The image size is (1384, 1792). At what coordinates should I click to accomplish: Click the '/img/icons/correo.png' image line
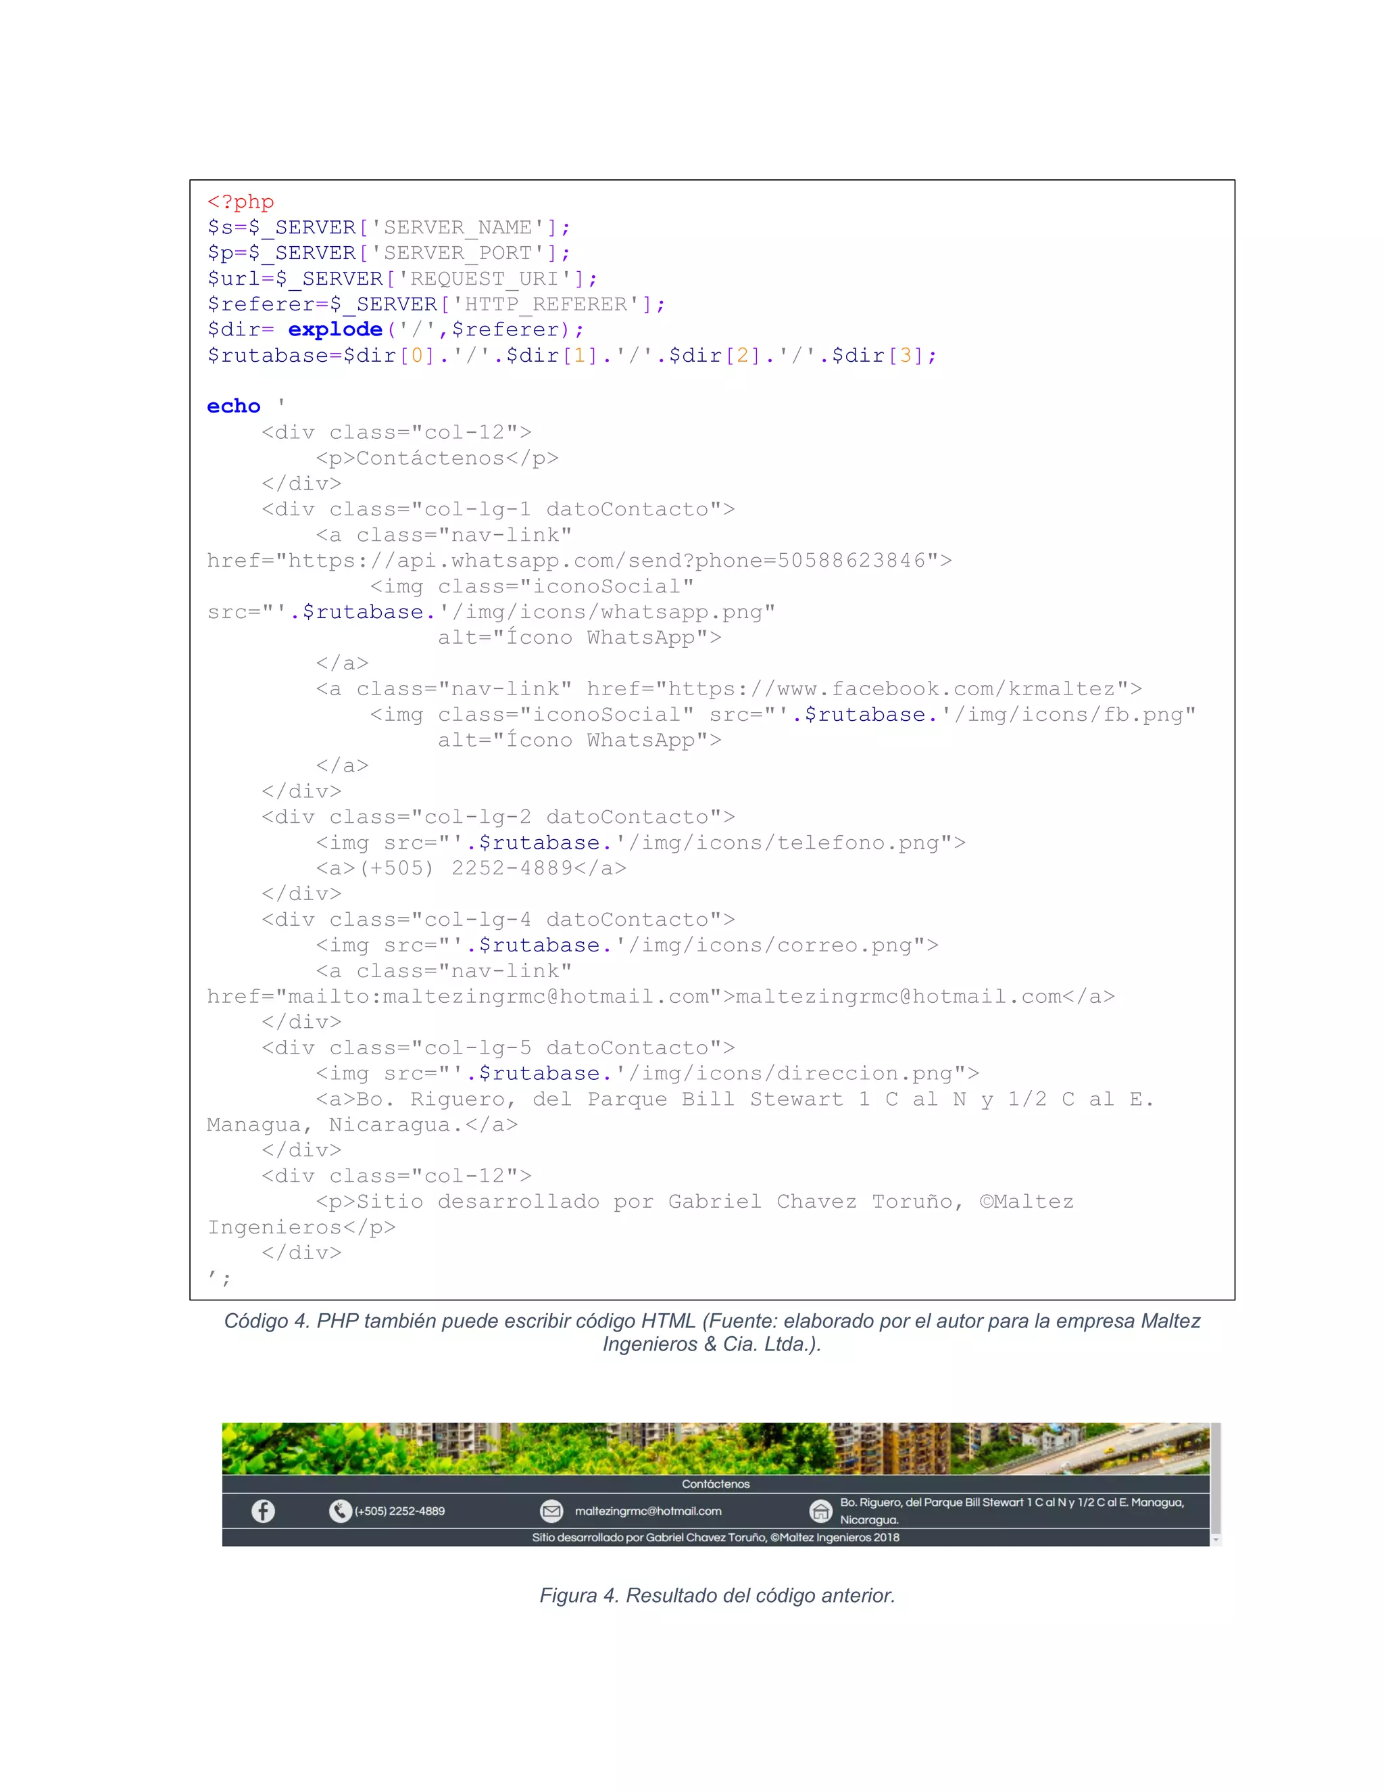(x=627, y=945)
